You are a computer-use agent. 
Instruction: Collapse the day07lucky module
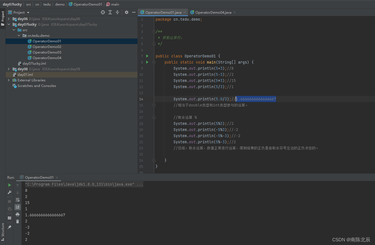point(9,25)
